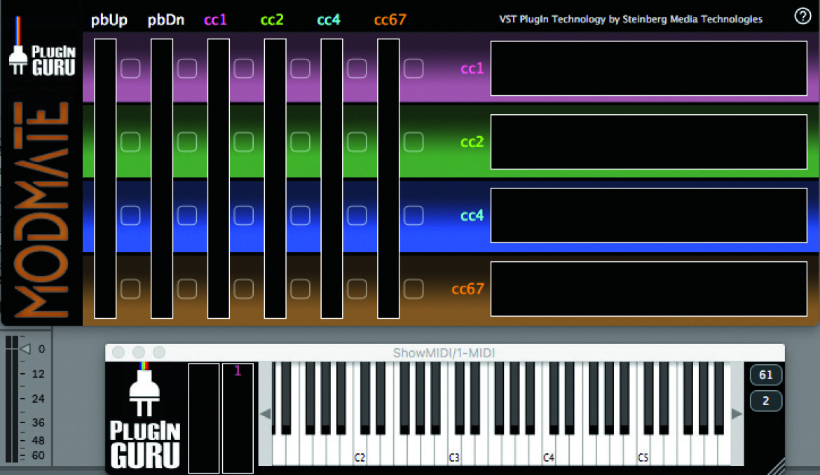Click the pbDn vertical slider bar
Screen dimensions: 820x475
(162, 179)
